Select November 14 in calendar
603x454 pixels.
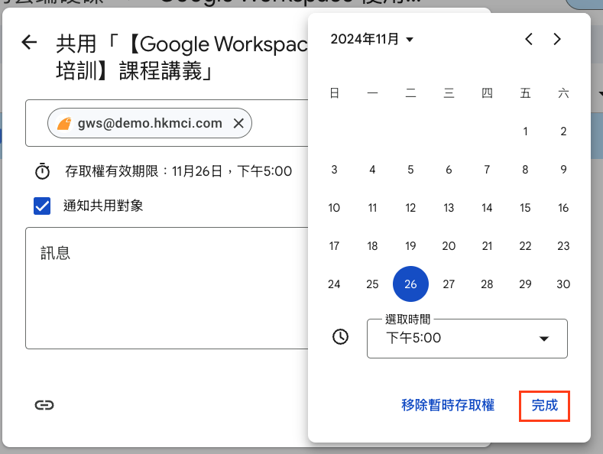click(487, 208)
